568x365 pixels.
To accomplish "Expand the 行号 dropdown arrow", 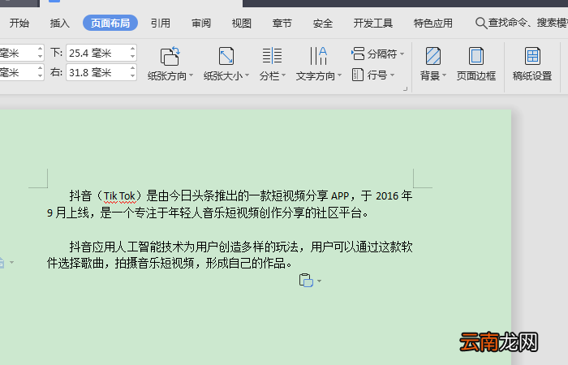I will pos(392,75).
